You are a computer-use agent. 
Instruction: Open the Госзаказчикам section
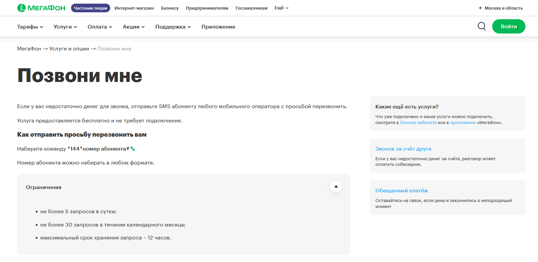coord(251,8)
